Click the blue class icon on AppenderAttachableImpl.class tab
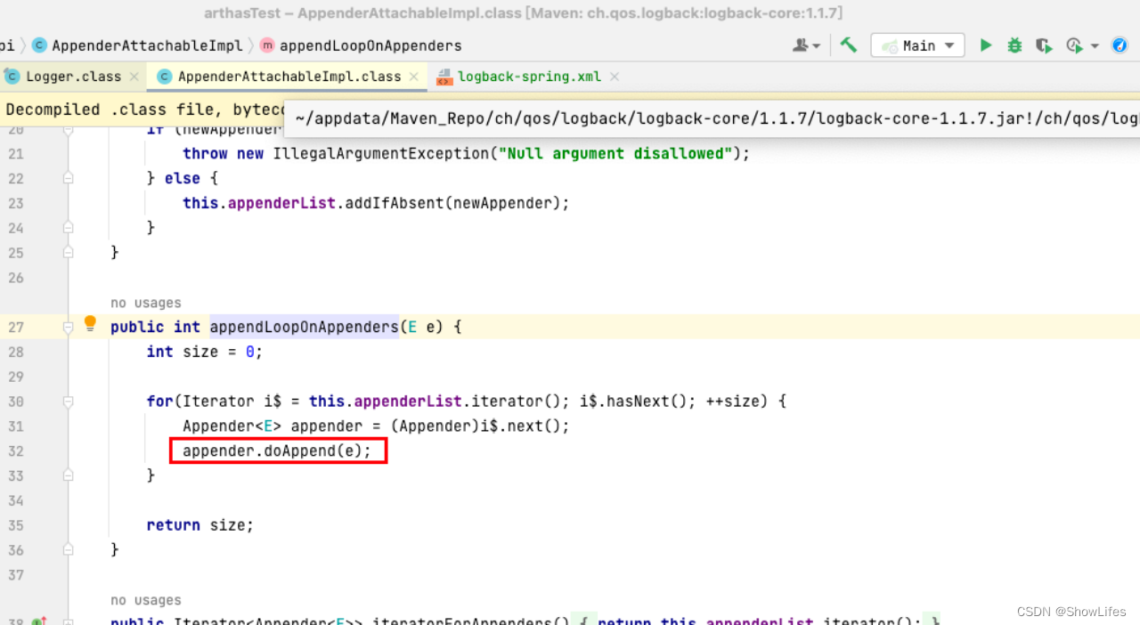 (166, 77)
